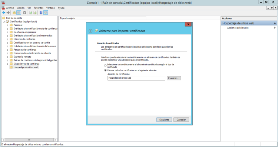The image size is (278, 147).
Task: Expand the Confianza empresarial node
Action: [8, 33]
